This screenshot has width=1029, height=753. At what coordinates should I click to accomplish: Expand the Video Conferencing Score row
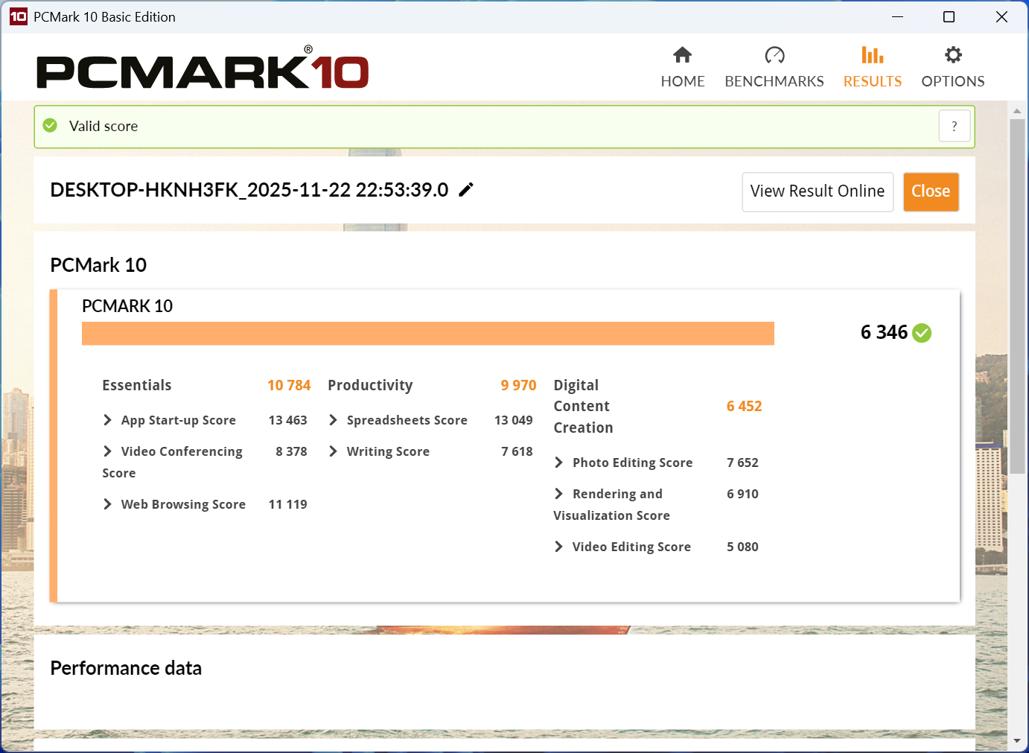coord(108,451)
